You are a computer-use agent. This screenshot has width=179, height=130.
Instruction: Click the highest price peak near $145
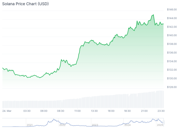tap(153, 15)
